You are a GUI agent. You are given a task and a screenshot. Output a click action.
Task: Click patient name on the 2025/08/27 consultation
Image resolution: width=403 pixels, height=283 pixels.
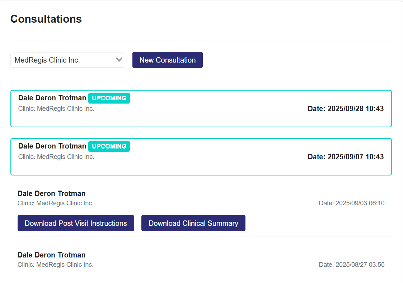click(x=51, y=255)
